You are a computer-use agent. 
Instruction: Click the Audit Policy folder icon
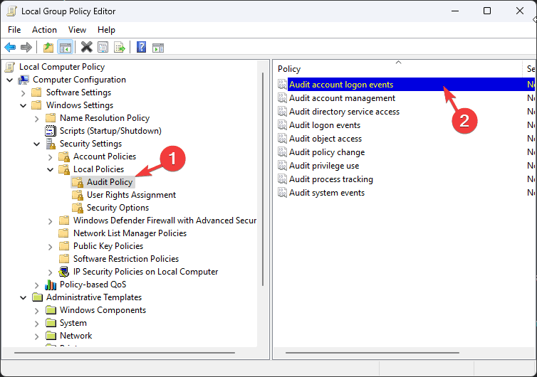[78, 182]
